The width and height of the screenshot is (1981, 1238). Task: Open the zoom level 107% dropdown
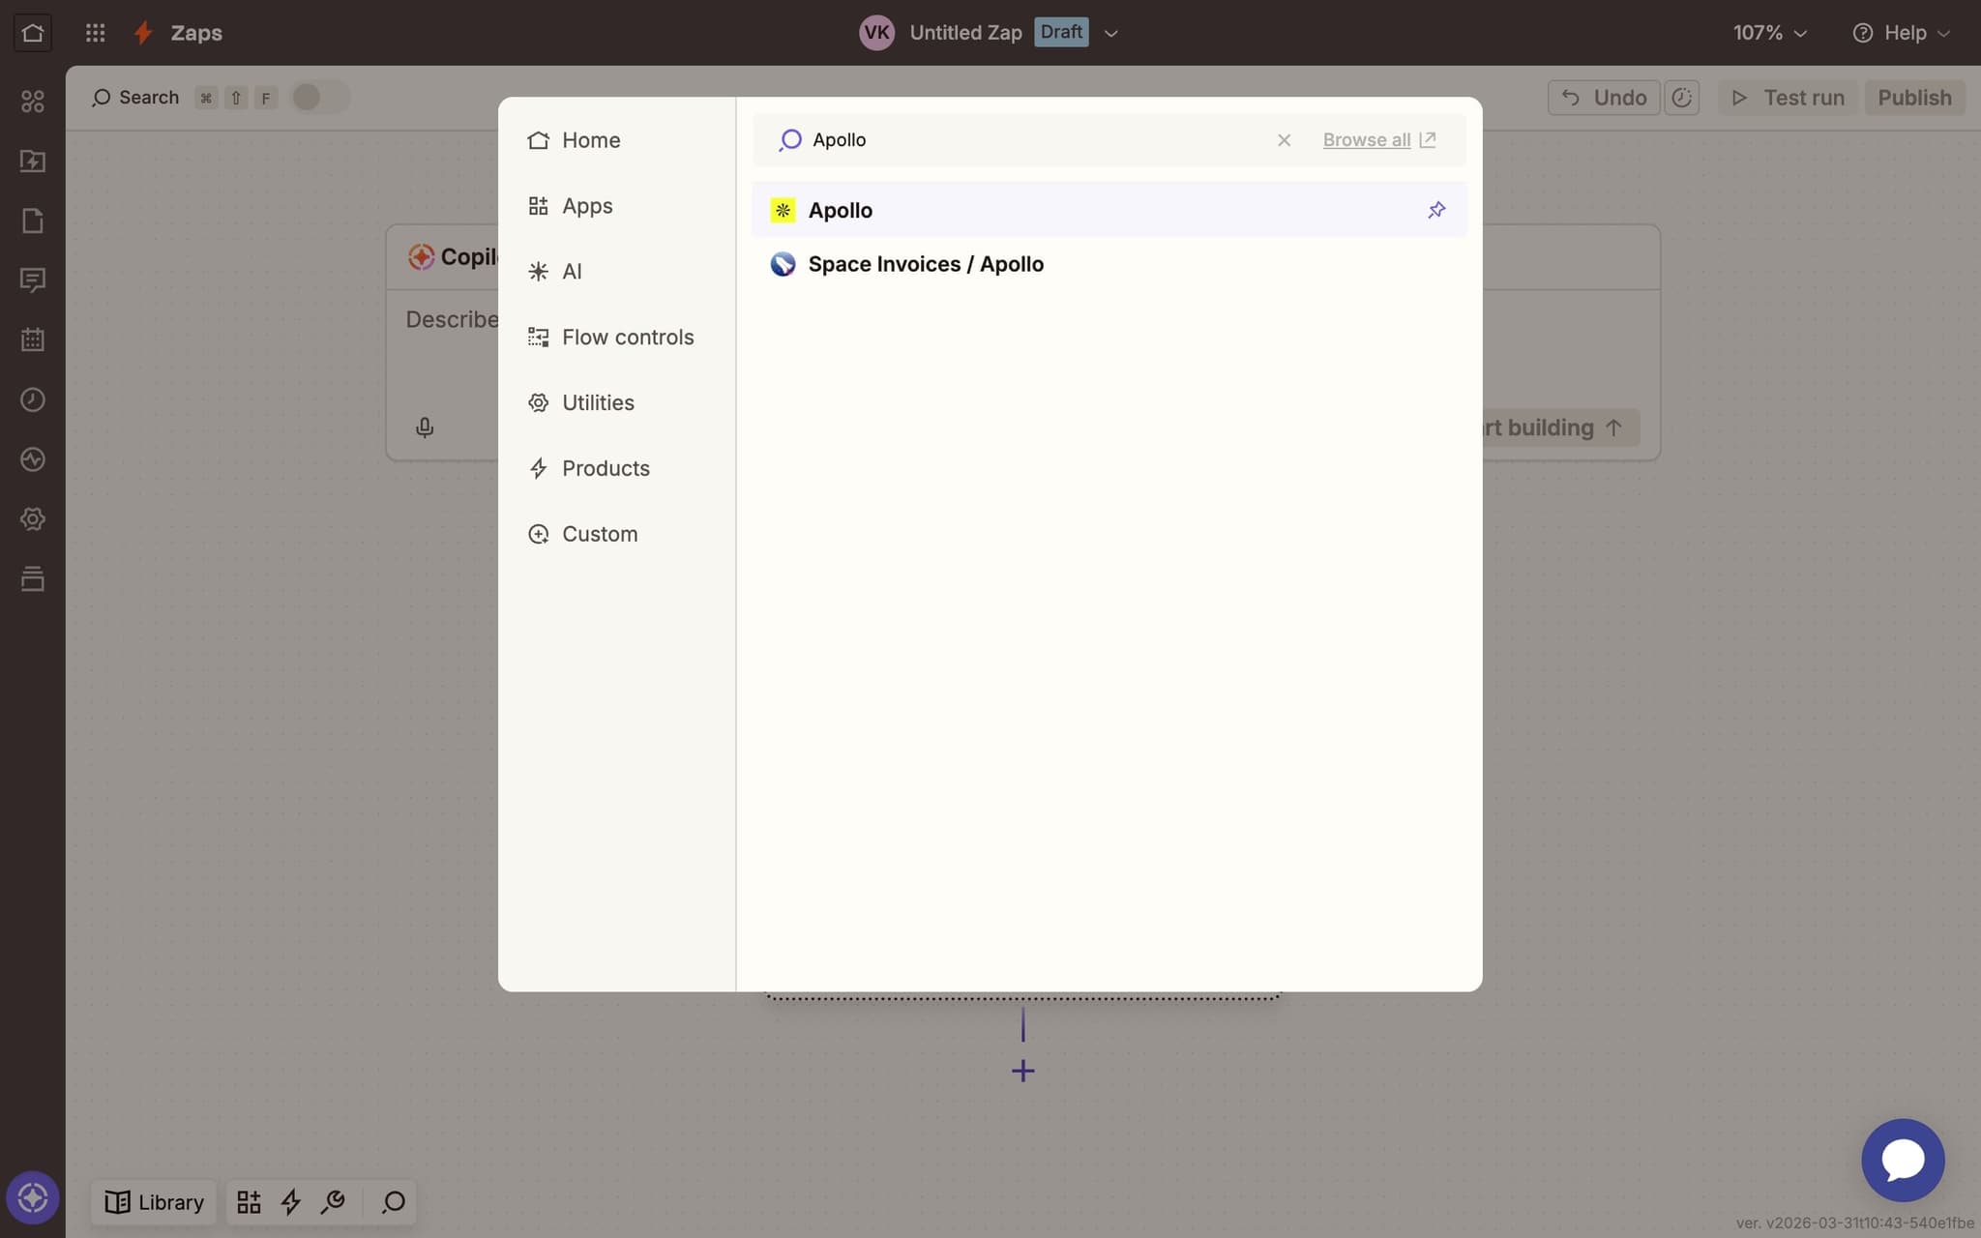pos(1770,32)
